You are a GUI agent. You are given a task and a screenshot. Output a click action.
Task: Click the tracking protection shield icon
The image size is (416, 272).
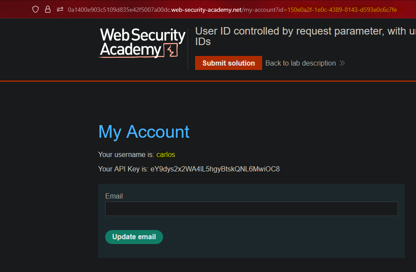36,9
